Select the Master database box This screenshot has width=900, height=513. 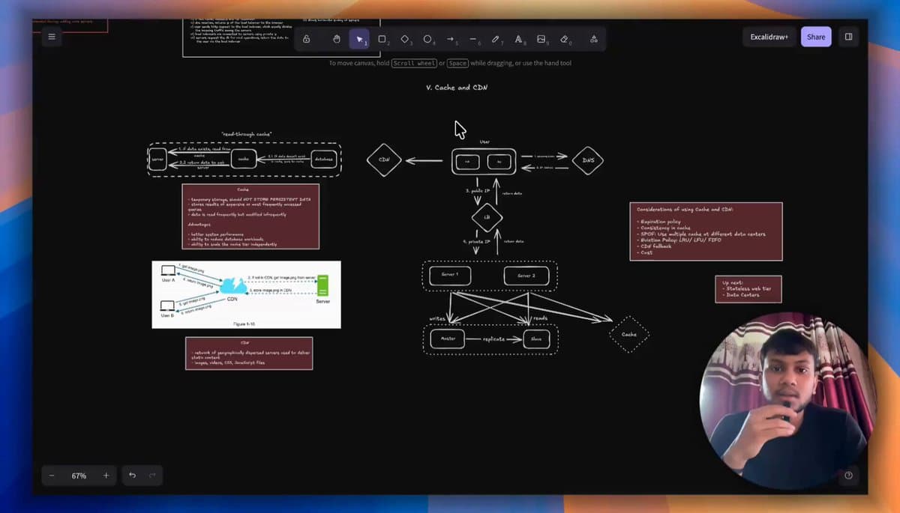pyautogui.click(x=448, y=339)
